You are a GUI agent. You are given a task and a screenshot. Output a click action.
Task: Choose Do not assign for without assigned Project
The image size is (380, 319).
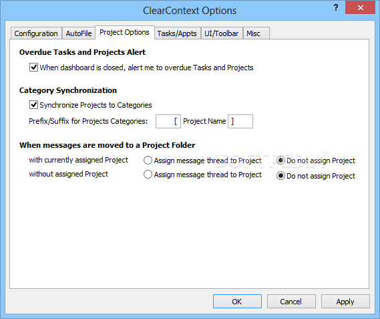280,175
